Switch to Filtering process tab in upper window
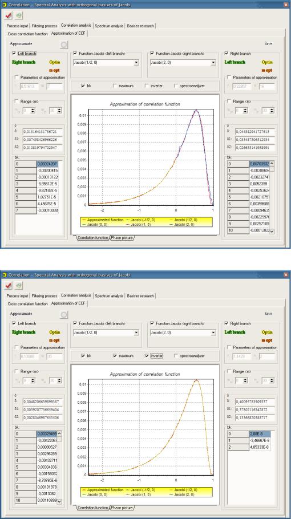 click(45, 26)
